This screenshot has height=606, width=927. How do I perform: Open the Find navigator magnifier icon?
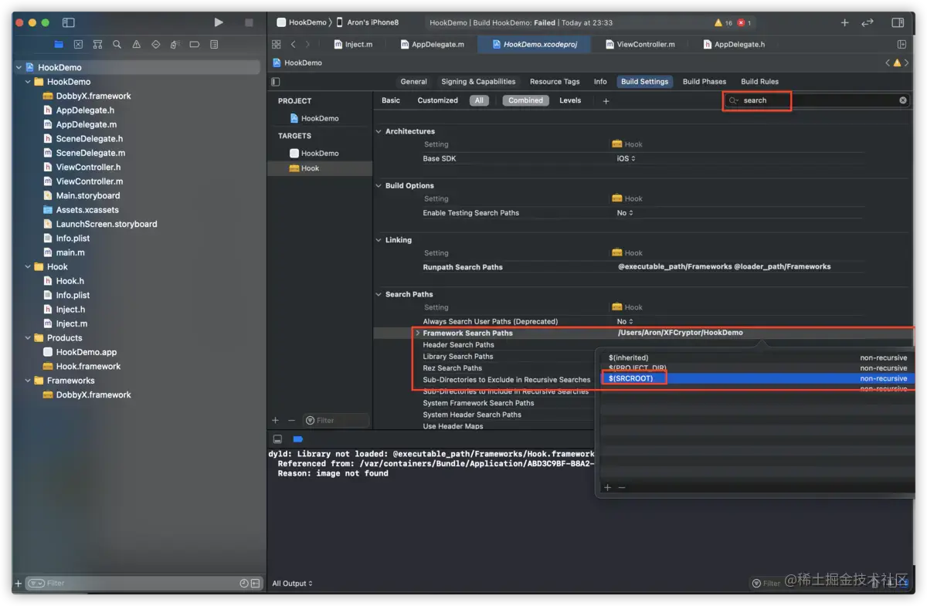click(117, 45)
